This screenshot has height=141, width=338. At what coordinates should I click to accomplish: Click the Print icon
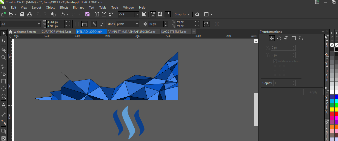tap(29, 14)
